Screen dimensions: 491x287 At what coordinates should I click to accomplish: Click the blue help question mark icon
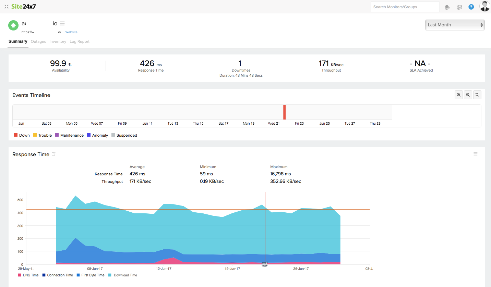[x=471, y=7]
